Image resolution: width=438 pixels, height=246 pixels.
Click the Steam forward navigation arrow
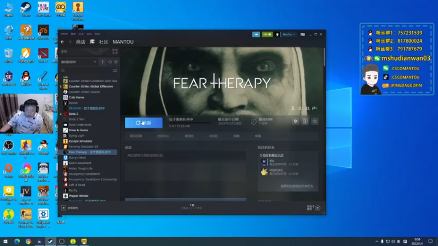pos(70,42)
